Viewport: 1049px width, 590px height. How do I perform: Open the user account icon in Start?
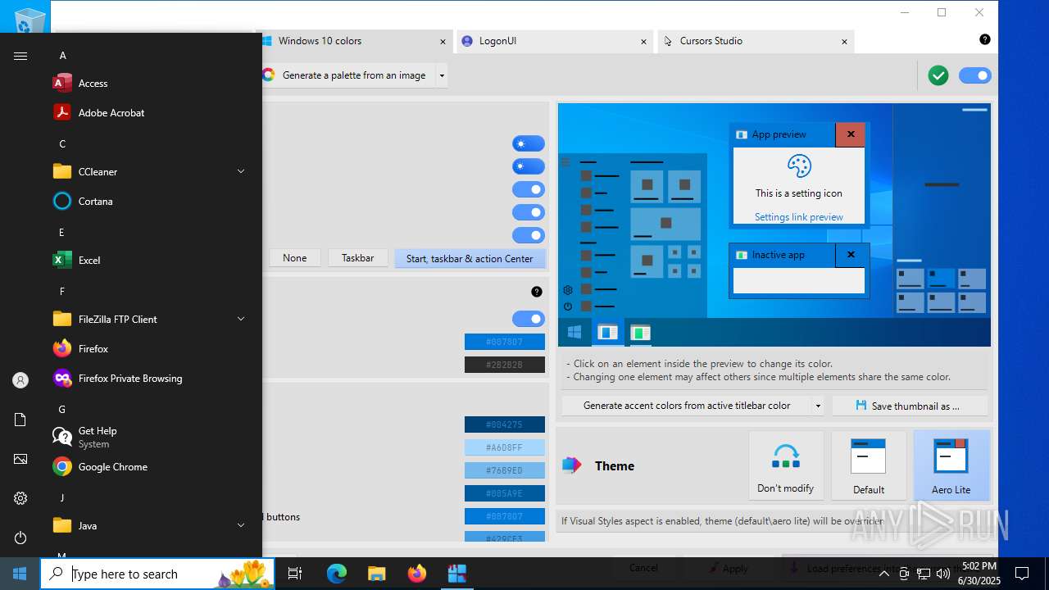[20, 380]
